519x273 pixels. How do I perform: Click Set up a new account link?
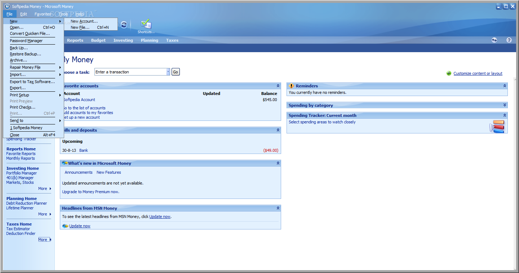tap(82, 117)
